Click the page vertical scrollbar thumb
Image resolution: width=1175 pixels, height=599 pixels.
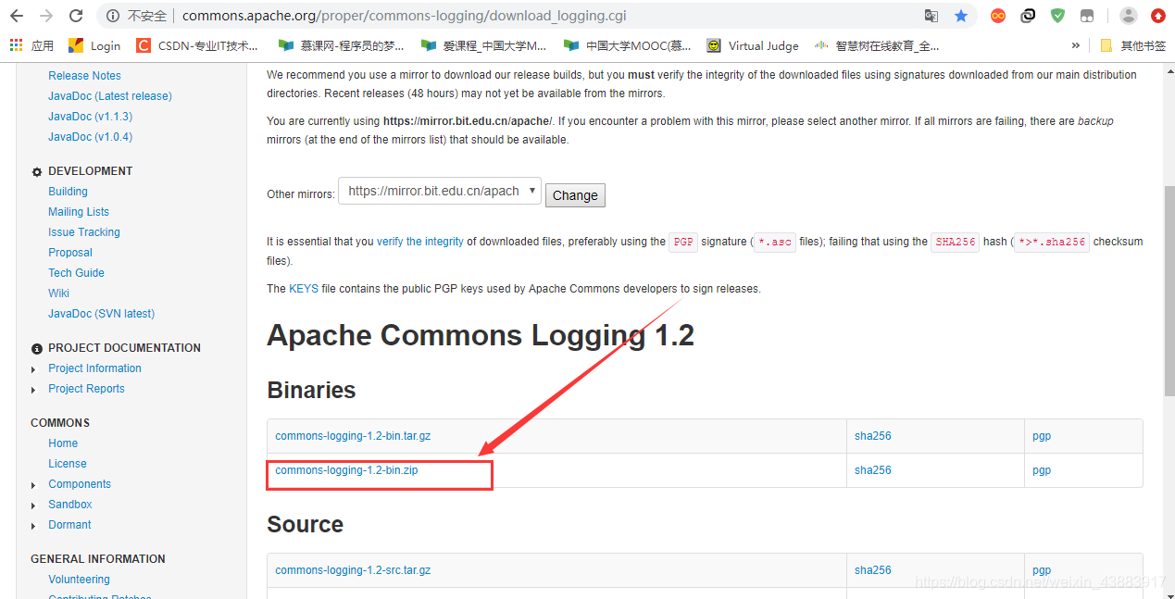pos(1169,291)
